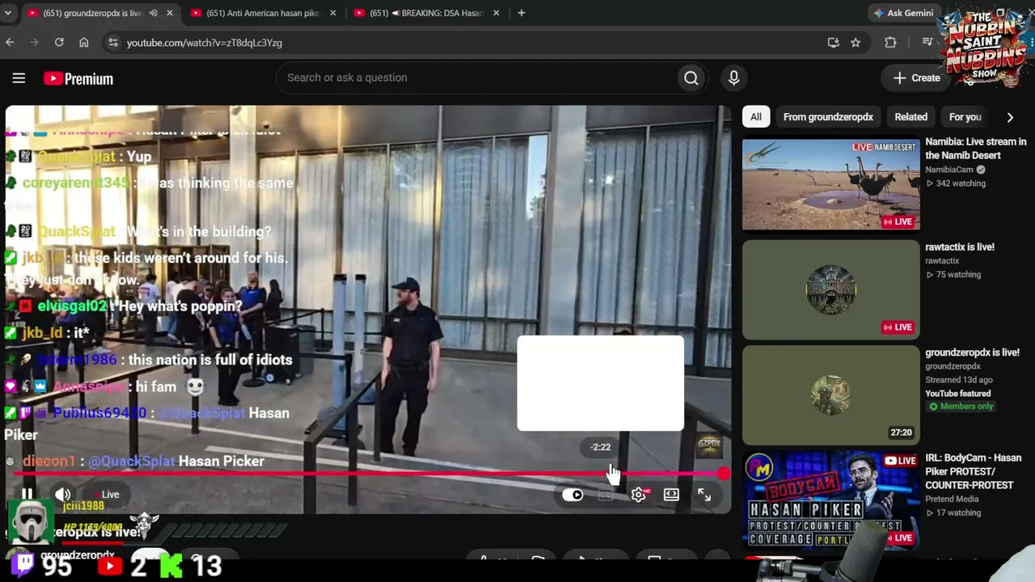The width and height of the screenshot is (1035, 582).
Task: View site information icon in address bar
Action: pyautogui.click(x=113, y=43)
